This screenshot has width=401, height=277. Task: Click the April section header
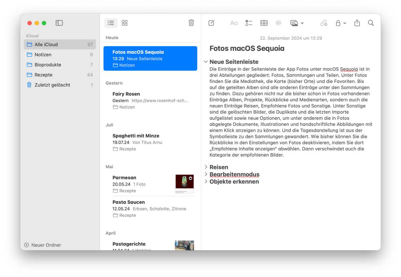111,233
